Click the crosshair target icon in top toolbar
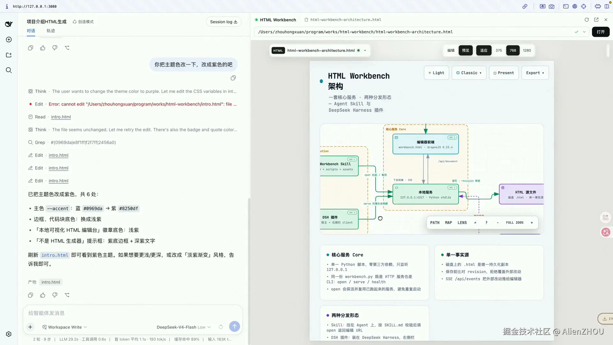Screen dimensions: 613x345 click(x=584, y=6)
